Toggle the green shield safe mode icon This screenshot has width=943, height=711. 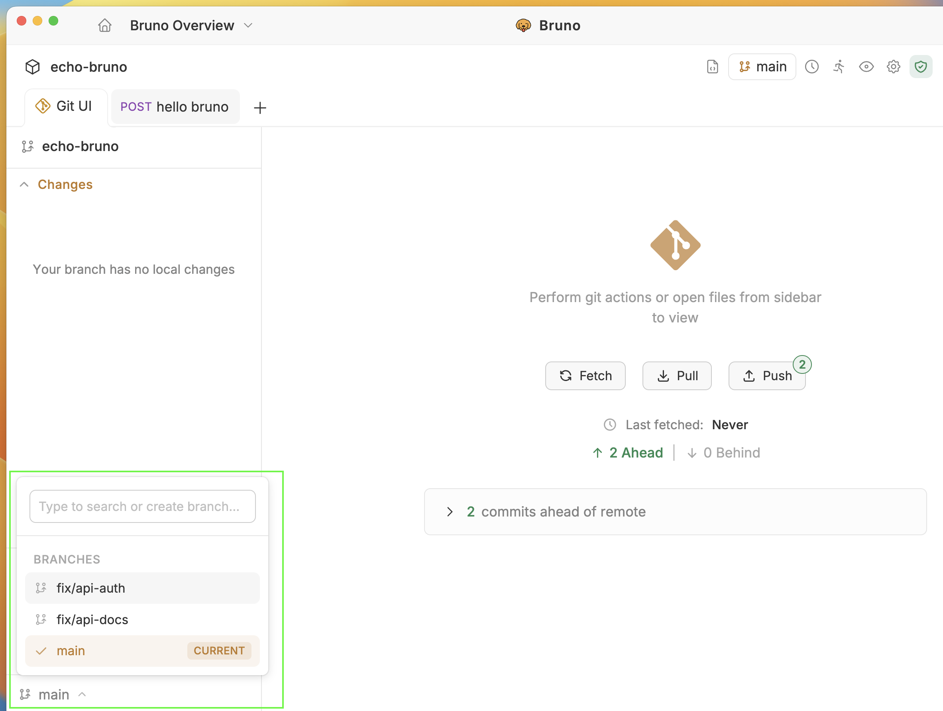point(921,67)
